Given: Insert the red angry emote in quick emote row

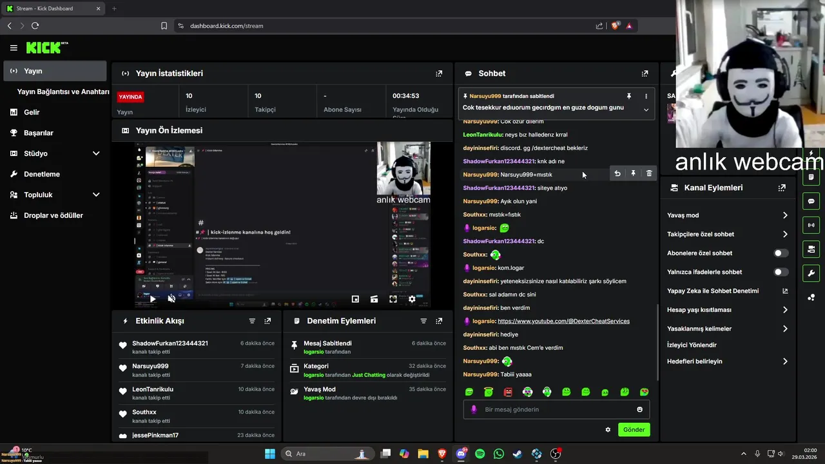Looking at the screenshot, I should [x=508, y=392].
